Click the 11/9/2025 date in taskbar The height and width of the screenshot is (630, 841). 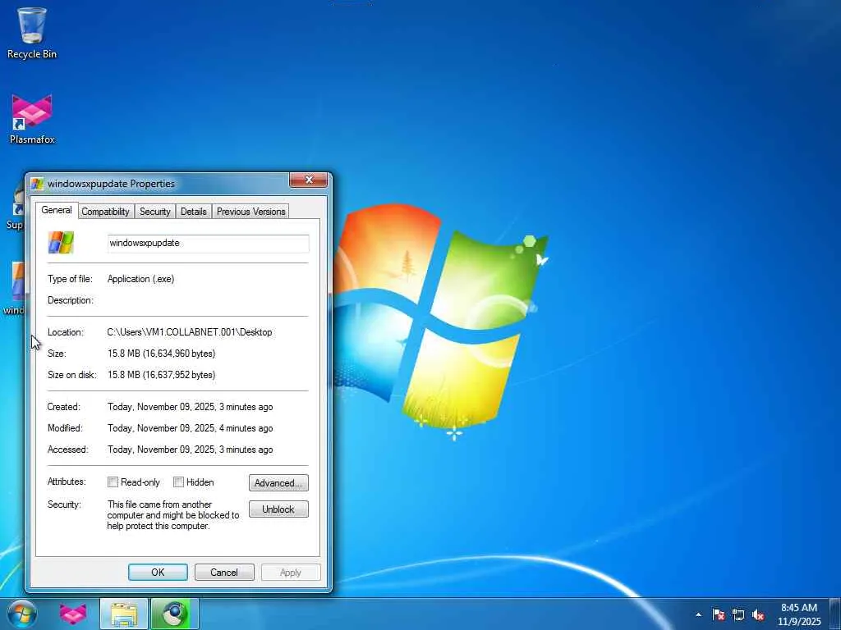tap(799, 622)
